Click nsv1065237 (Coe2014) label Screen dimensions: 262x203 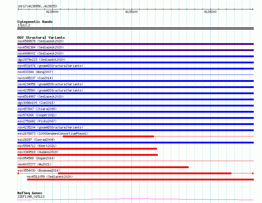(x=35, y=78)
